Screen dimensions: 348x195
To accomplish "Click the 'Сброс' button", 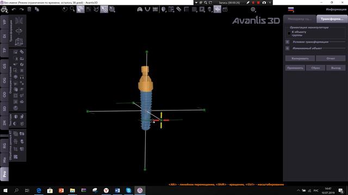I will [315, 68].
